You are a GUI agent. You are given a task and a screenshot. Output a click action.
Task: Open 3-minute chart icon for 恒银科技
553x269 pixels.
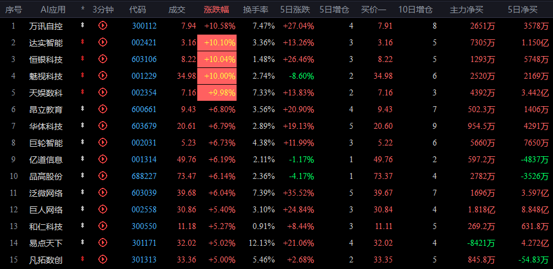click(x=102, y=58)
